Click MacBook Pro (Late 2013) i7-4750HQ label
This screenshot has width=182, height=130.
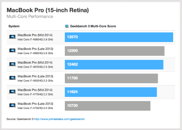(35, 106)
